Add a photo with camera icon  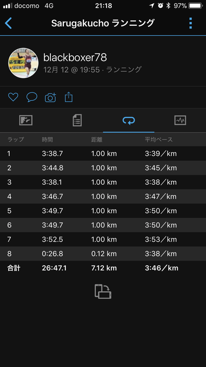click(50, 98)
